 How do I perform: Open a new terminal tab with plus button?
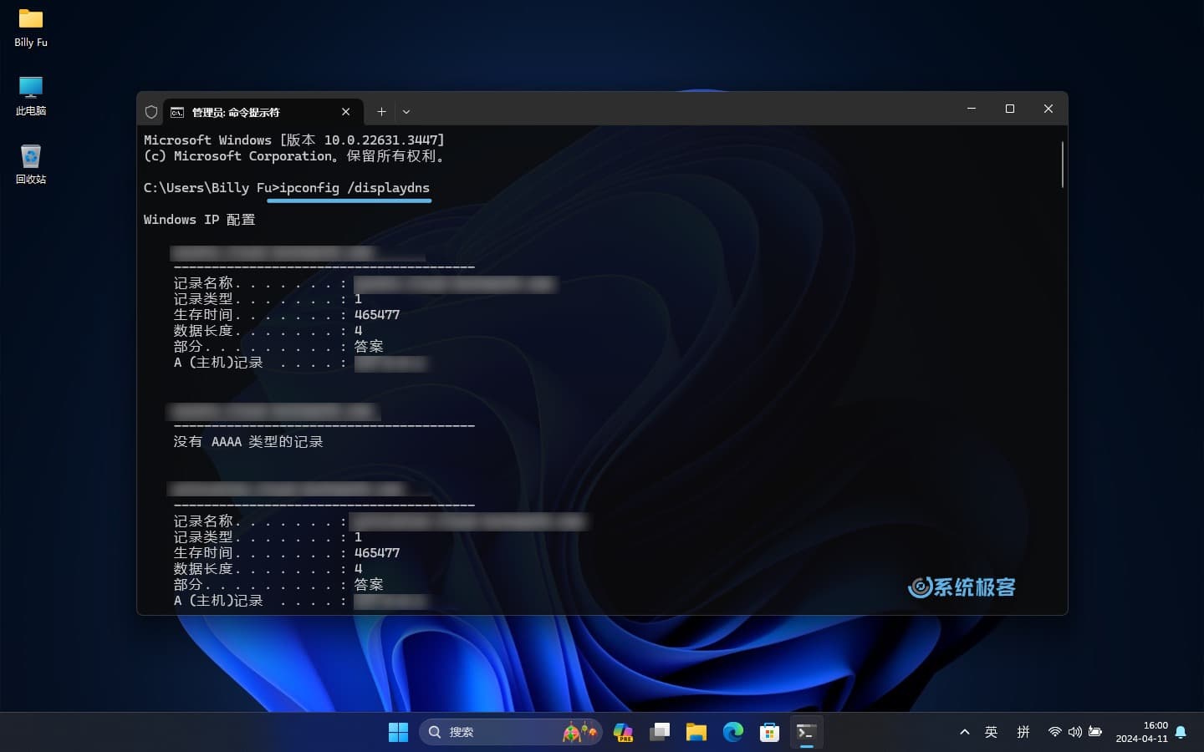(381, 112)
